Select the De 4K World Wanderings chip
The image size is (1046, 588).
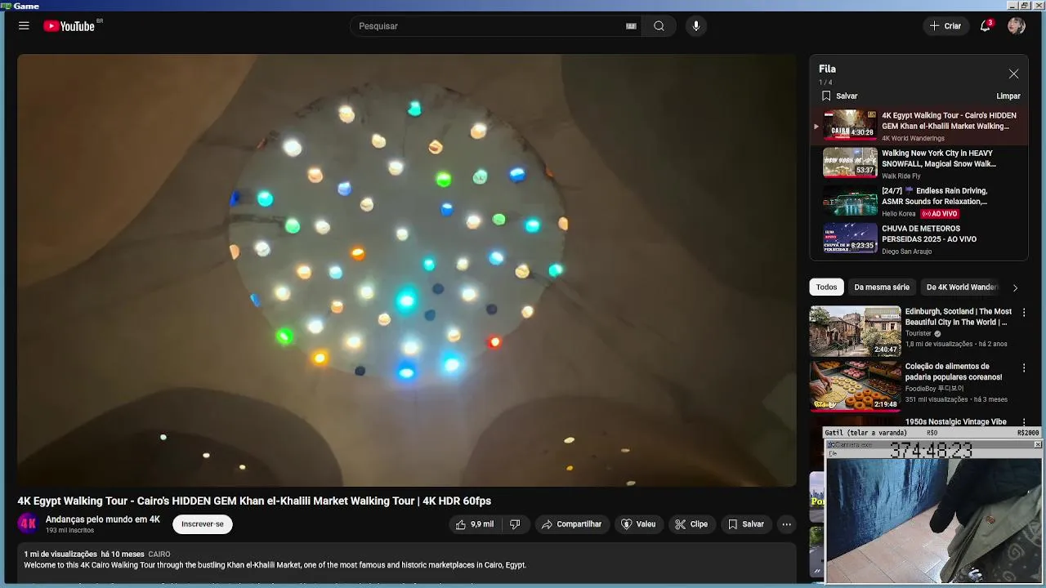click(x=962, y=287)
